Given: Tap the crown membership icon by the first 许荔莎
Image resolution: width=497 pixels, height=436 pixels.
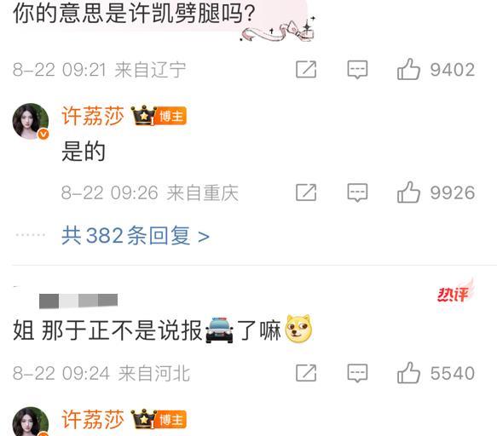Looking at the screenshot, I should pos(143,115).
